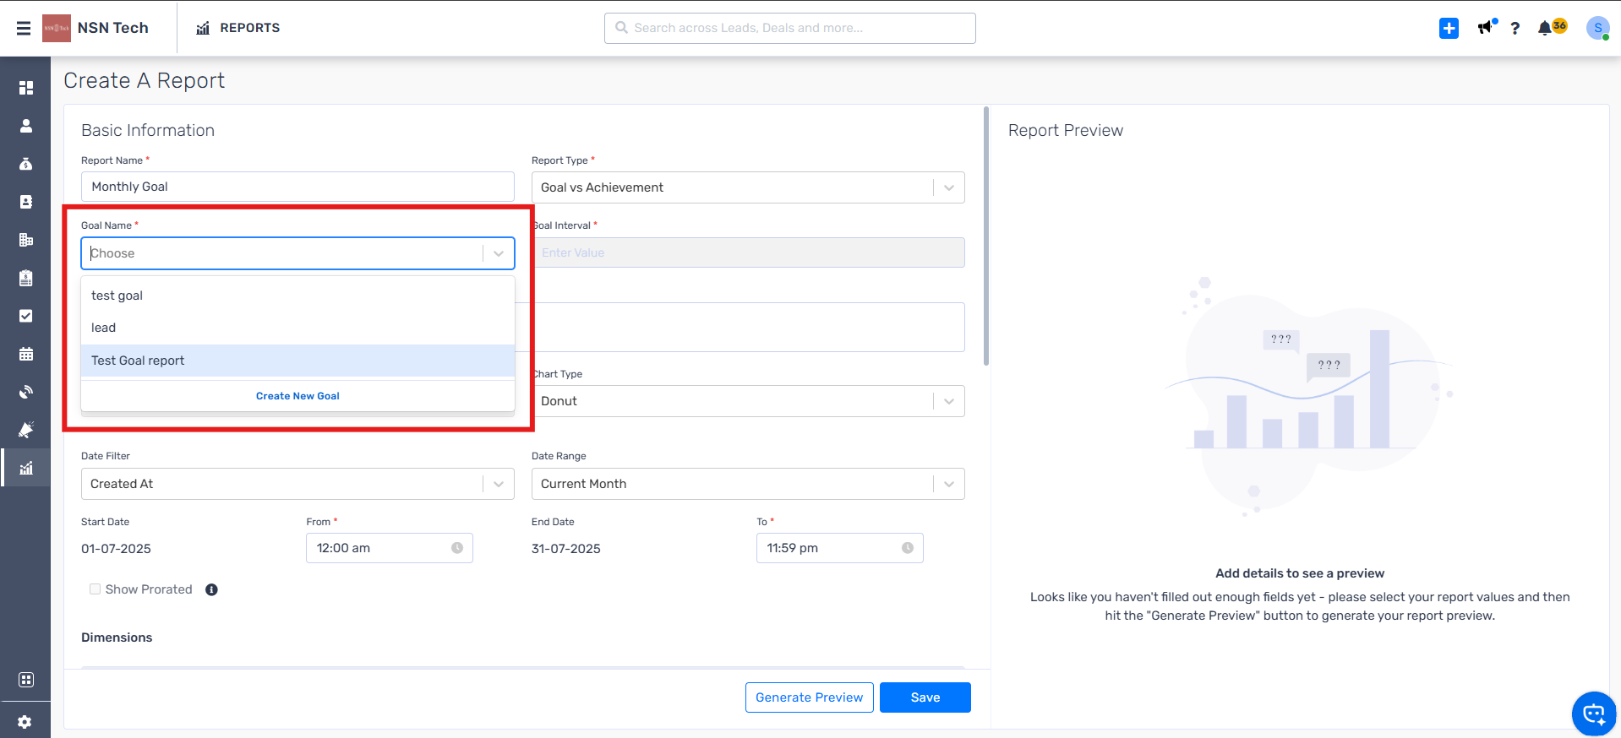Open the Companies building icon
This screenshot has height=738, width=1621.
click(x=26, y=240)
